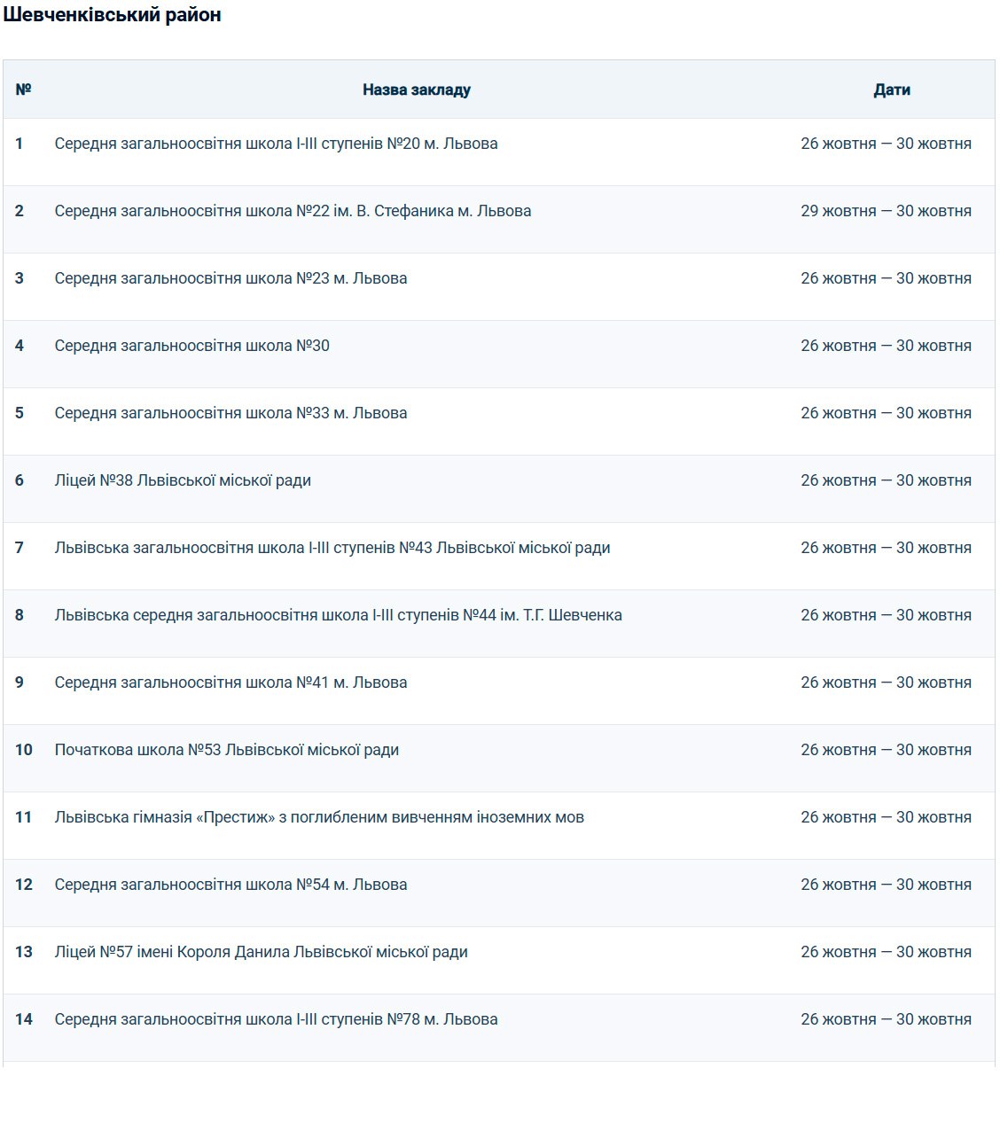Select 'Середня загальноосвітня школа №23 м. Львова'

point(230,278)
